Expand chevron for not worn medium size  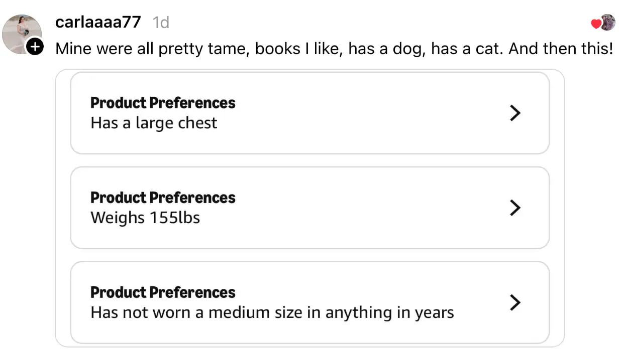point(514,303)
